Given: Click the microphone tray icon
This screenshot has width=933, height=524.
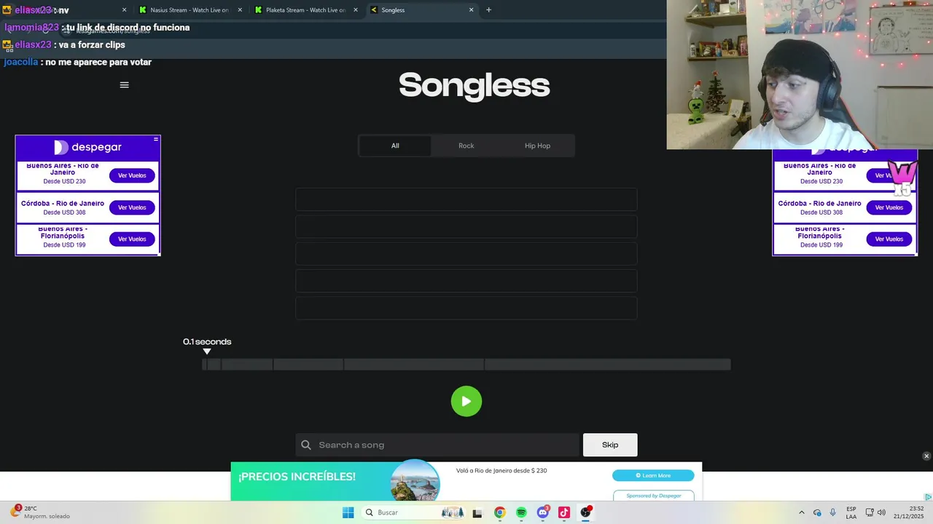Looking at the screenshot, I should click(833, 512).
